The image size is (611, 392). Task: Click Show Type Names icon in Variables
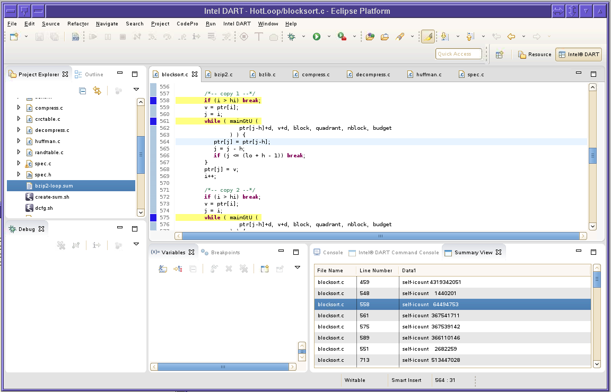coord(163,269)
